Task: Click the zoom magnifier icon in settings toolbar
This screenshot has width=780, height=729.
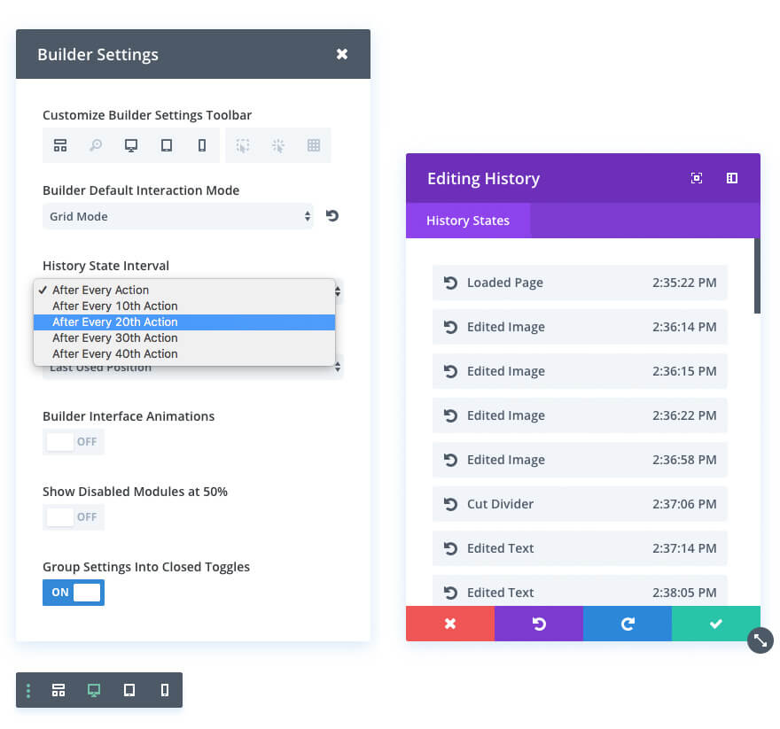Action: (x=96, y=145)
